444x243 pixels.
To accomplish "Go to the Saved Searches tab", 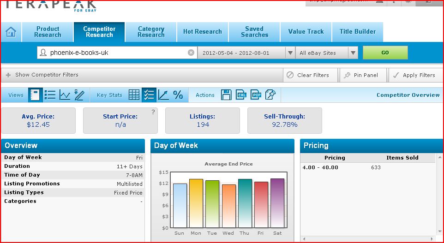I will click(254, 32).
